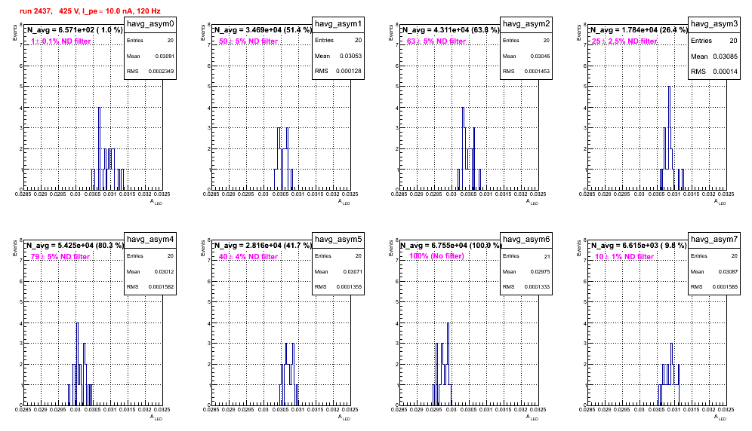Select the havg_asym6 stats box title

526,240
